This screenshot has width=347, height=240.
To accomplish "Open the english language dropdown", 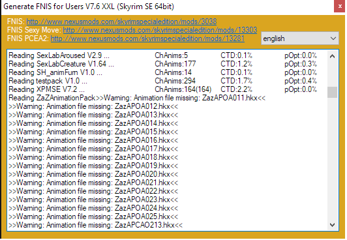I will pos(300,38).
